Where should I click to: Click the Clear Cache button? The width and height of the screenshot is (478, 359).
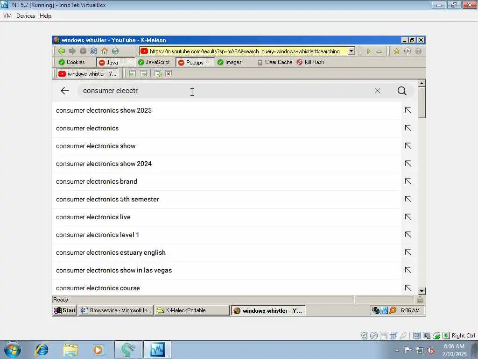pos(275,62)
